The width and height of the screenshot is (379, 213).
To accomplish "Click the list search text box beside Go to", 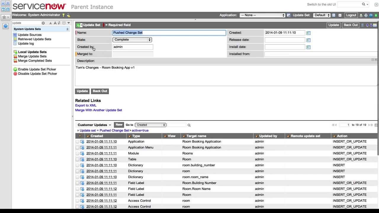I will coord(177,125).
